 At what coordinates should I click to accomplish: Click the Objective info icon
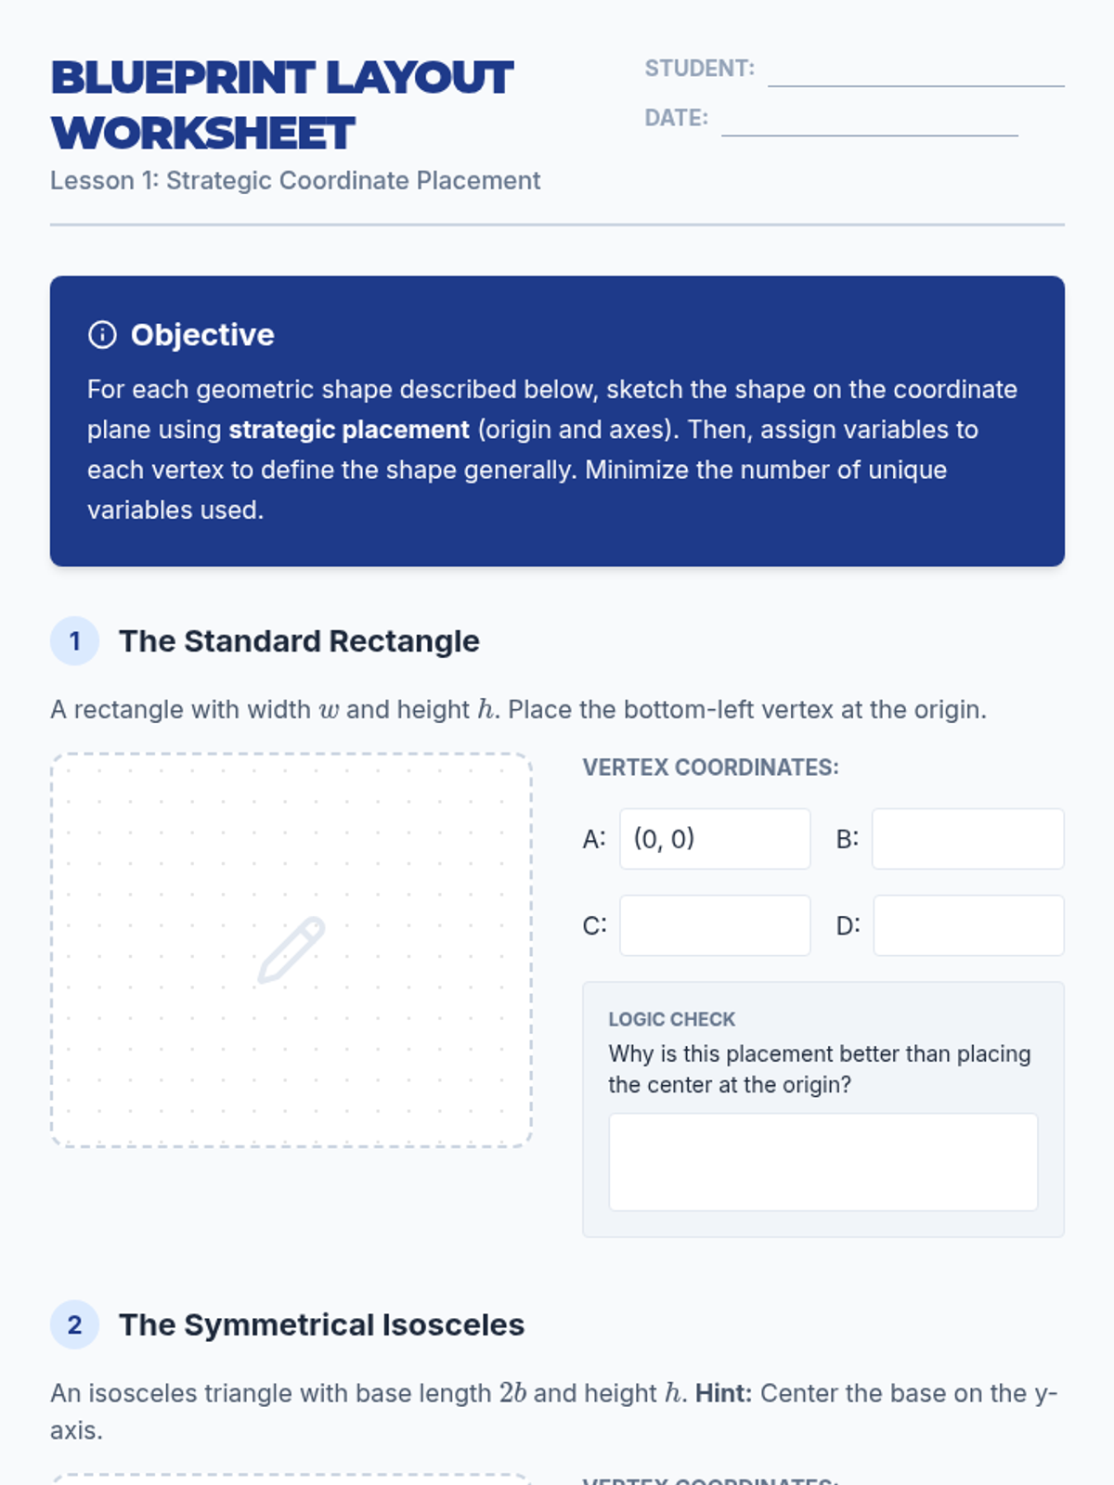click(102, 335)
